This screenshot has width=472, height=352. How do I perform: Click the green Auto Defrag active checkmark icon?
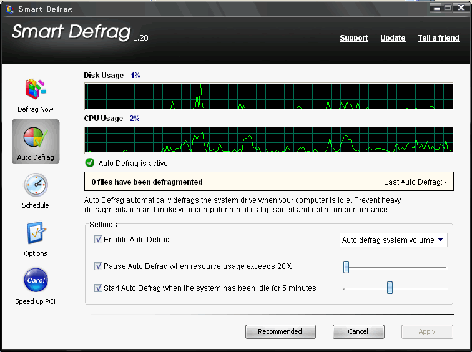(90, 163)
